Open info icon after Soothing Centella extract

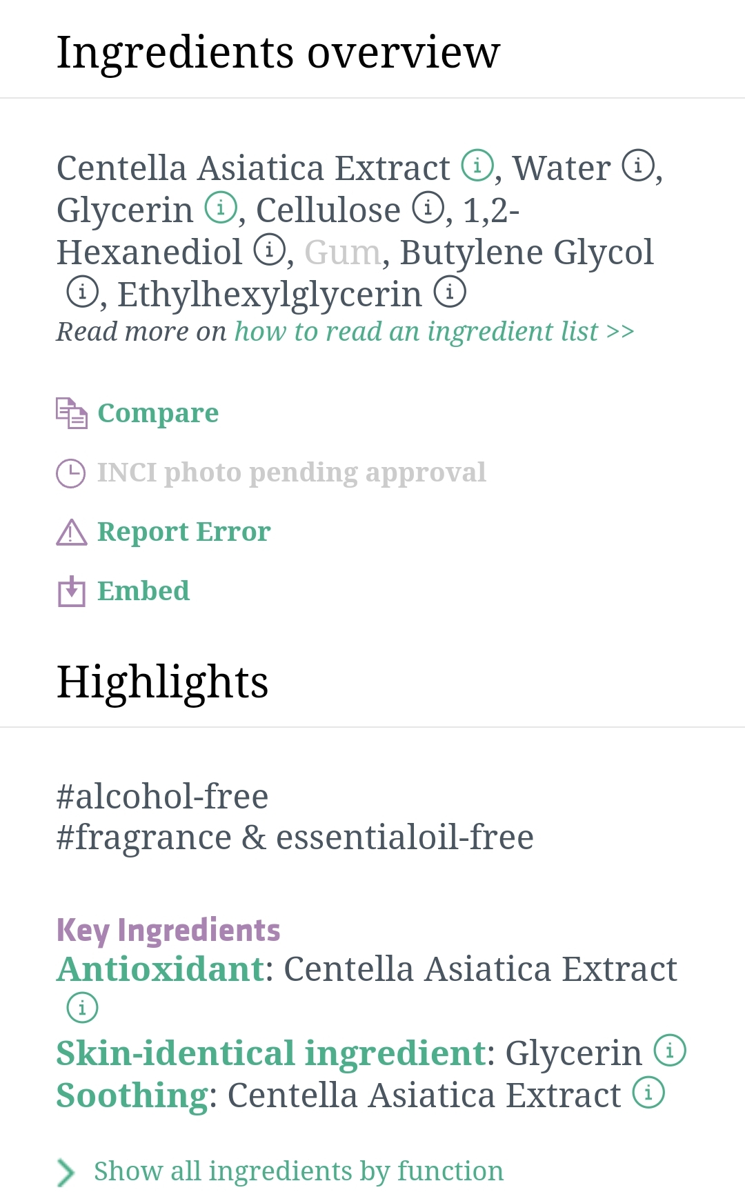[648, 1093]
